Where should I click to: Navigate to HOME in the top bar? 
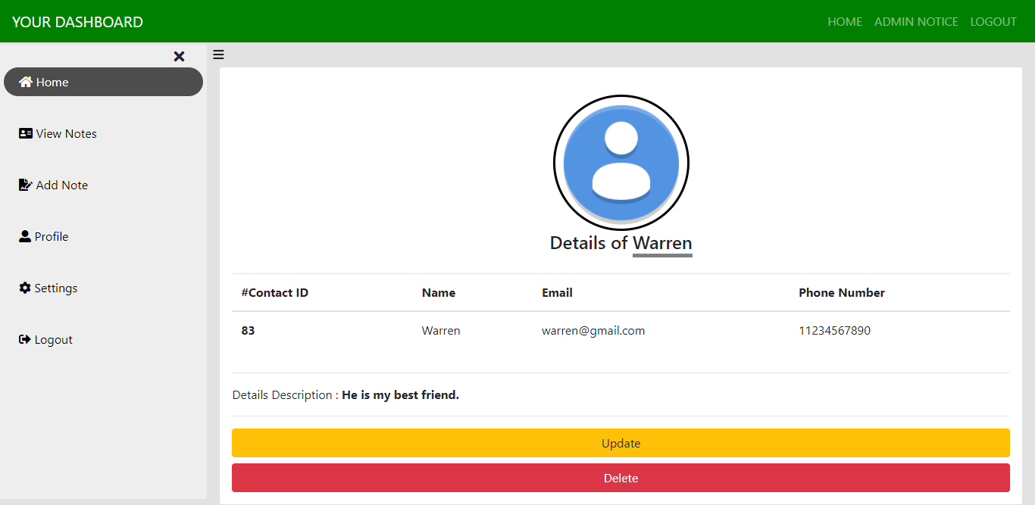[845, 21]
